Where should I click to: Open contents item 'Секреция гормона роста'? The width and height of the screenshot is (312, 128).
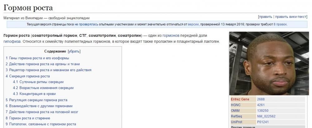pyautogui.click(x=29, y=76)
